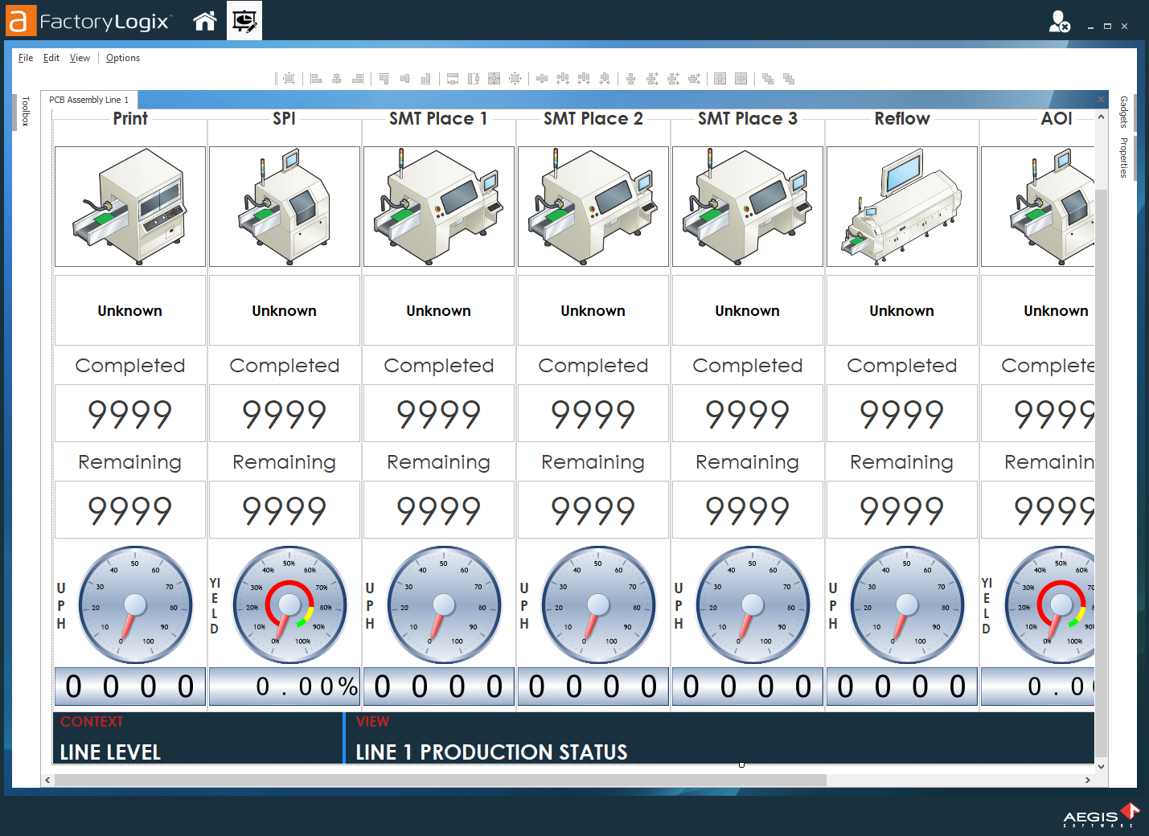Select the align left edges toolbar icon
Viewport: 1149px width, 836px height.
[315, 78]
